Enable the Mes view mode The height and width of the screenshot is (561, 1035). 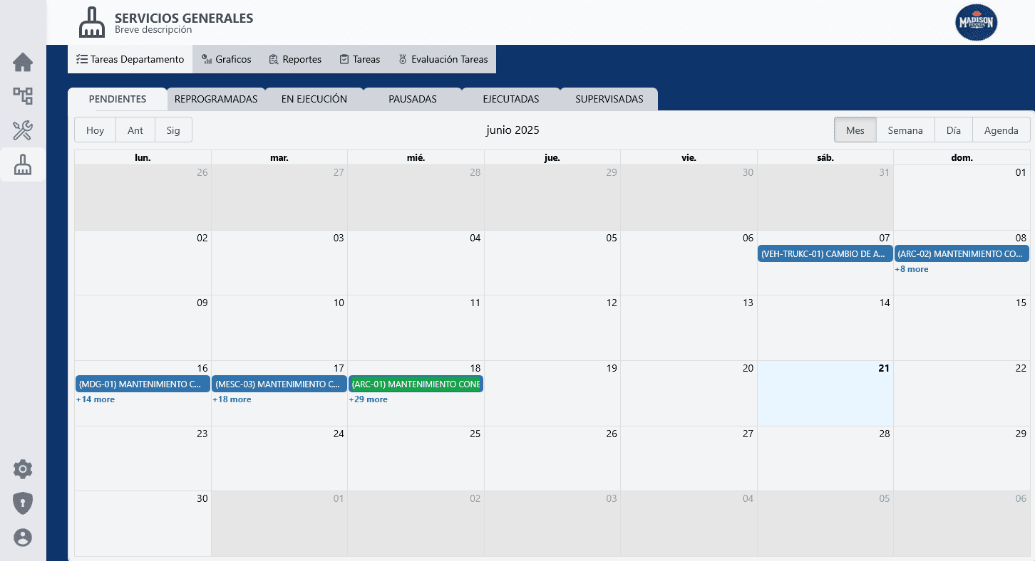855,130
